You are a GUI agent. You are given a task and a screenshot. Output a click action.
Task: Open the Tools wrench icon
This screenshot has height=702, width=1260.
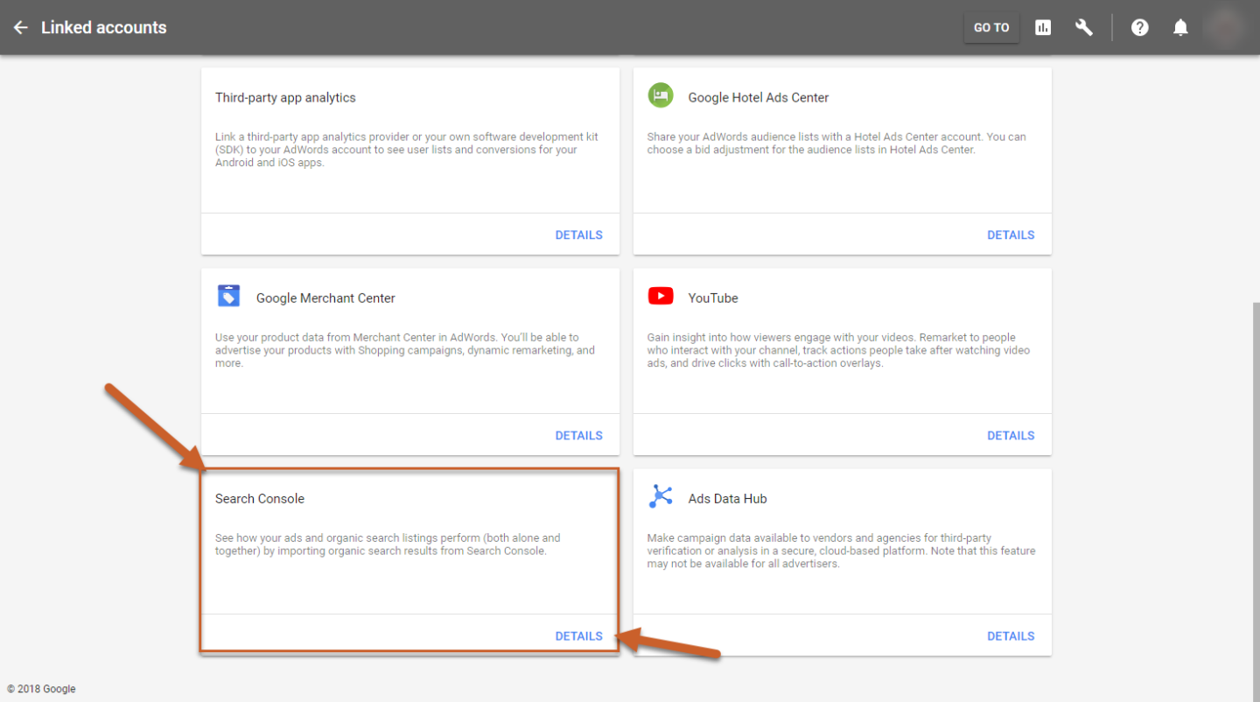click(x=1084, y=27)
